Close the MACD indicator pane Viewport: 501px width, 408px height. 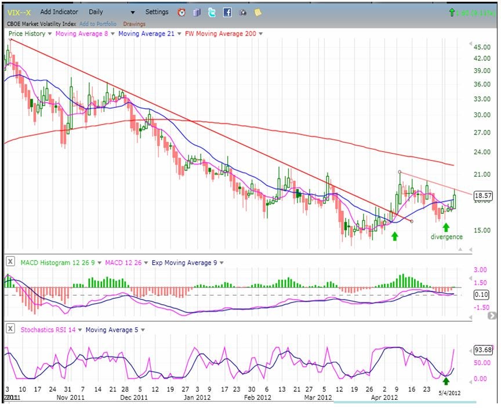[x=10, y=262]
